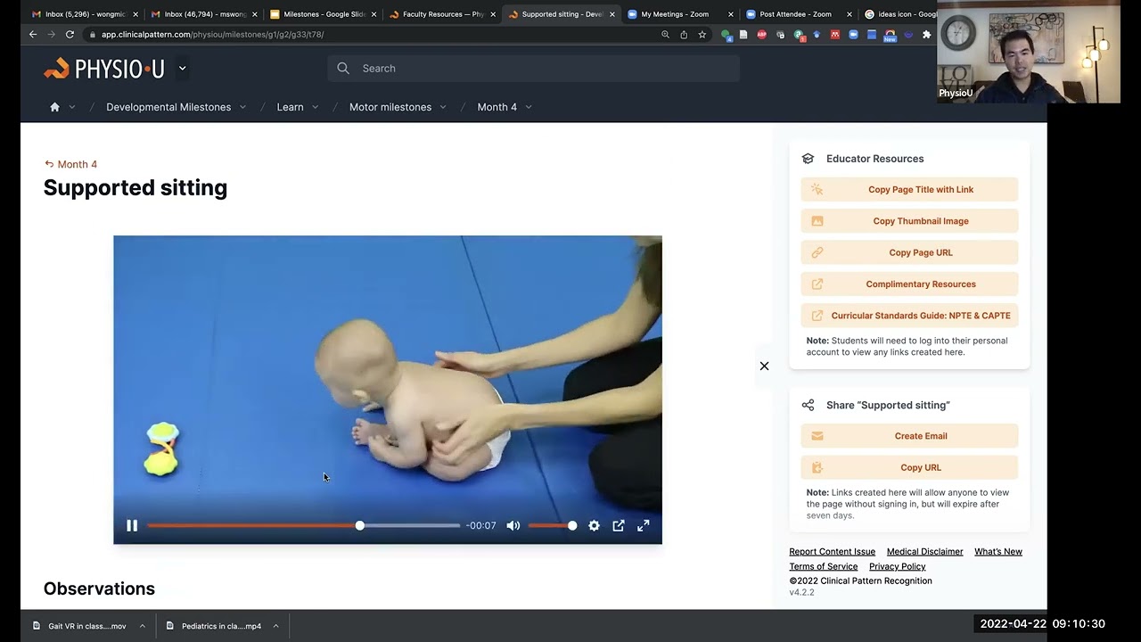Click the browser back arrow
1141x642 pixels.
(x=33, y=35)
